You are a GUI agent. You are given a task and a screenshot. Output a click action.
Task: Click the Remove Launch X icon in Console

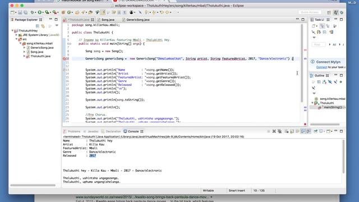[x=274, y=131]
